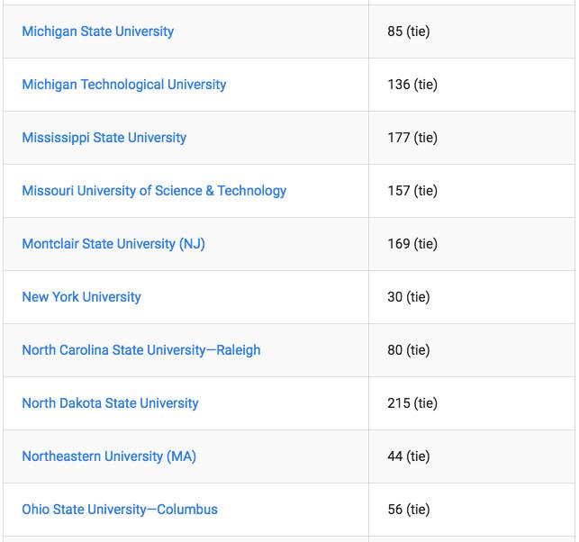Click North Carolina State University—Raleigh link
The image size is (579, 542).
click(x=140, y=350)
